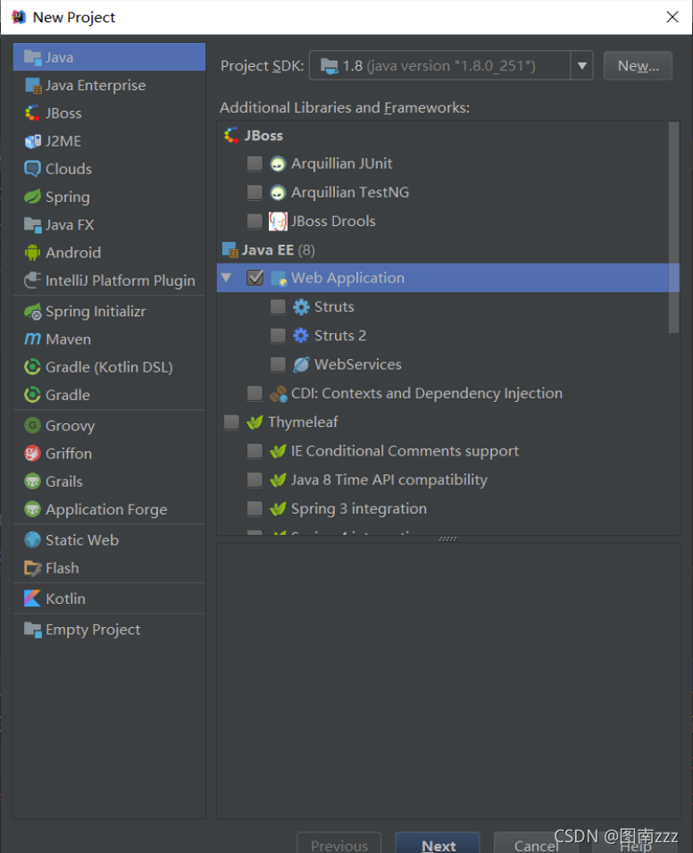Click the Next button
This screenshot has width=693, height=853.
[x=438, y=844]
